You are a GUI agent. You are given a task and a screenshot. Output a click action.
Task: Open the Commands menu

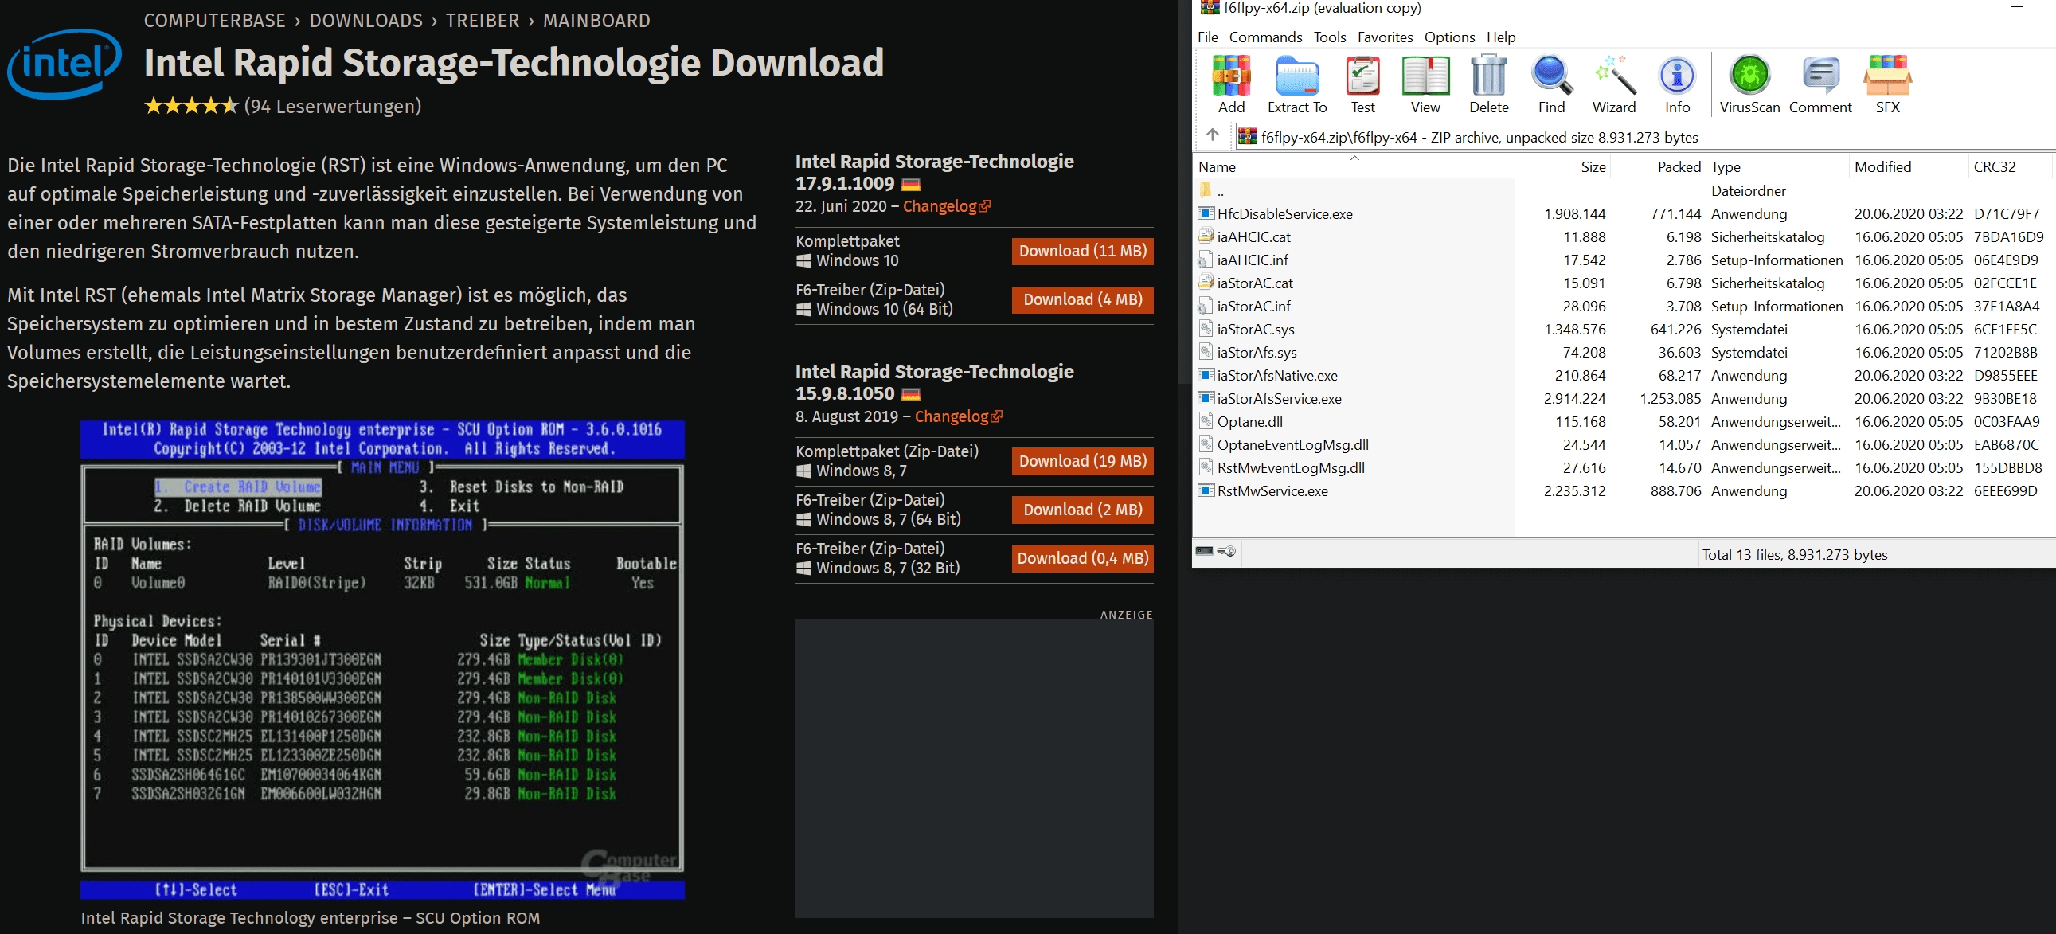[1265, 37]
